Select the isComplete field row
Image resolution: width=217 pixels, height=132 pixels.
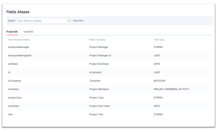(15, 81)
